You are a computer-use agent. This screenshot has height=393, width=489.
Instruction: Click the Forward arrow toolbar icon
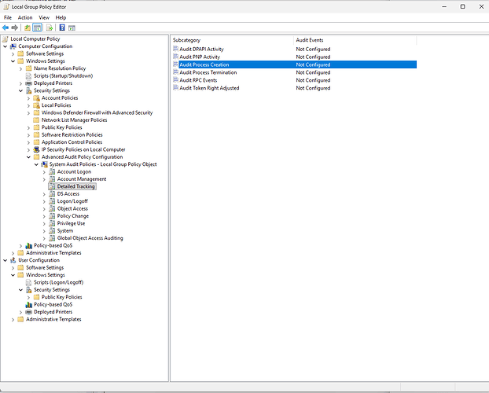[x=14, y=28]
